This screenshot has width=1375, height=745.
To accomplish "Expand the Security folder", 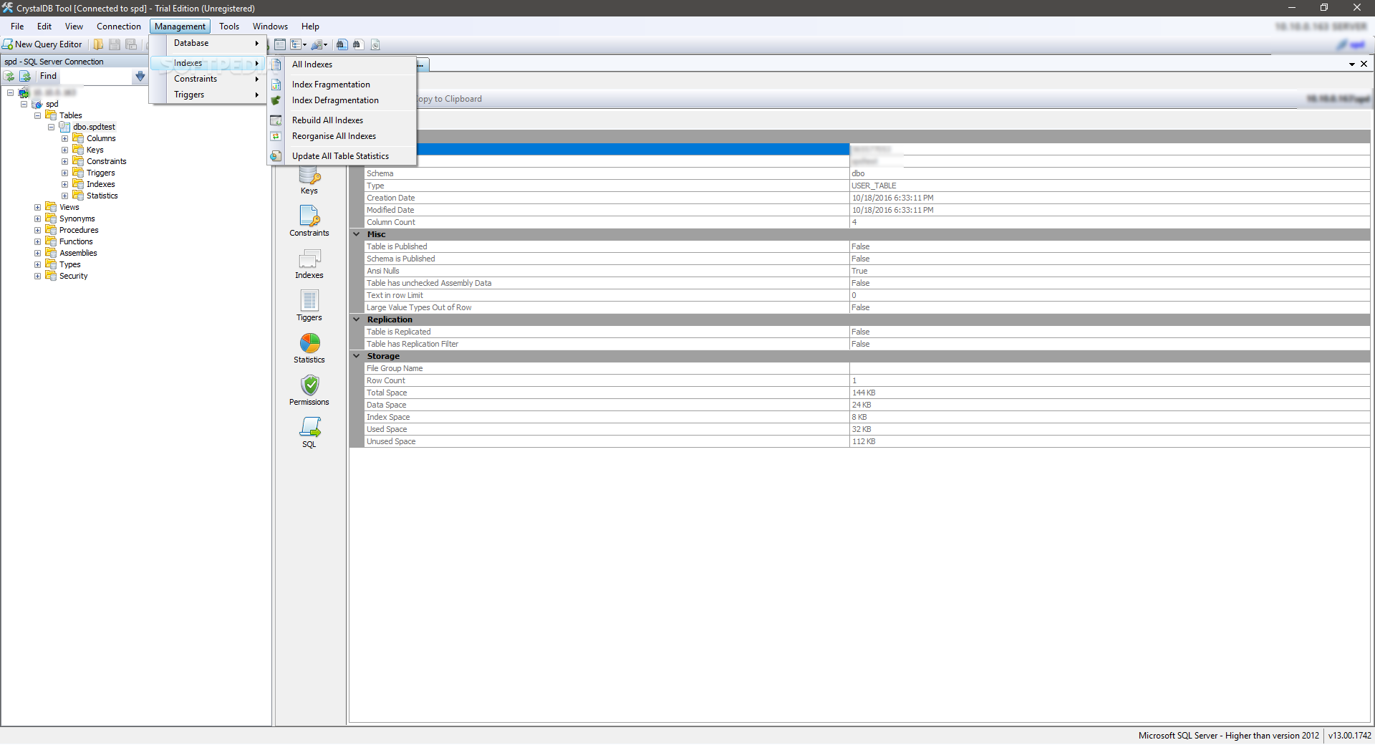I will (37, 276).
